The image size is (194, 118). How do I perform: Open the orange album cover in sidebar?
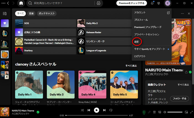pyautogui.click(x=5, y=54)
